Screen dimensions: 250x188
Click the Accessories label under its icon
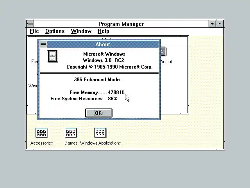[x=41, y=143]
